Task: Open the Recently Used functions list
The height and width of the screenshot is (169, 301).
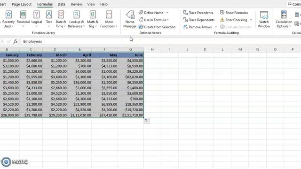Action: [x=8, y=19]
